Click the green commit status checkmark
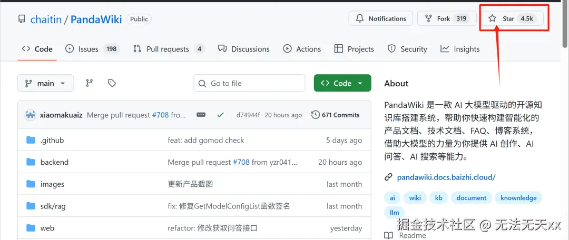This screenshot has width=569, height=240. click(x=220, y=115)
